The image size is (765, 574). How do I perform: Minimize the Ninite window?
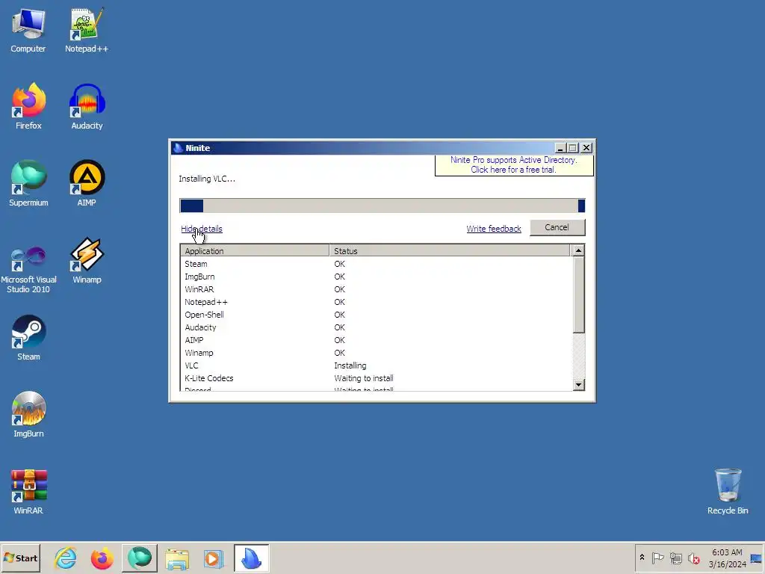click(560, 148)
